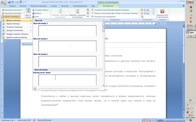
Task: Expand the Текущее положение submenu
Action: (17, 30)
